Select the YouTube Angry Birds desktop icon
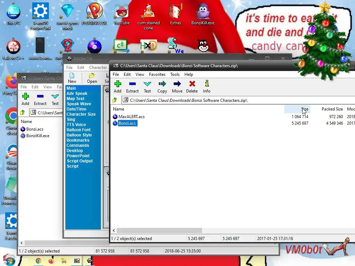Viewport: 355px width, 266px height. pos(122,14)
